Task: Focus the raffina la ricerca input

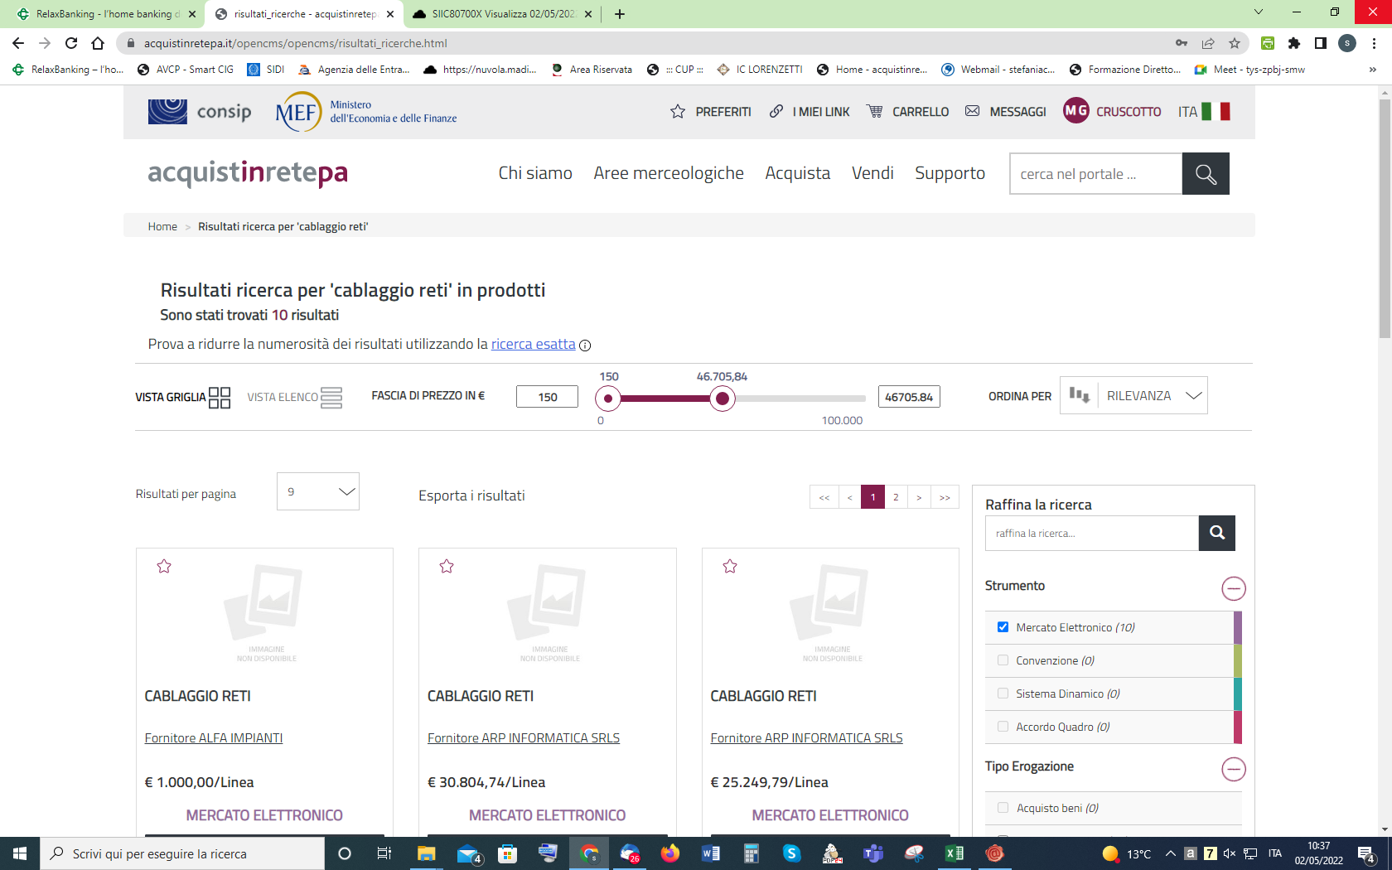Action: click(x=1092, y=533)
